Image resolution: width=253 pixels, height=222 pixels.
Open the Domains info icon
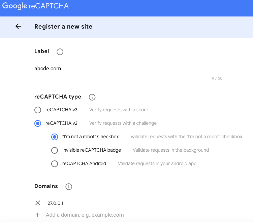(69, 187)
